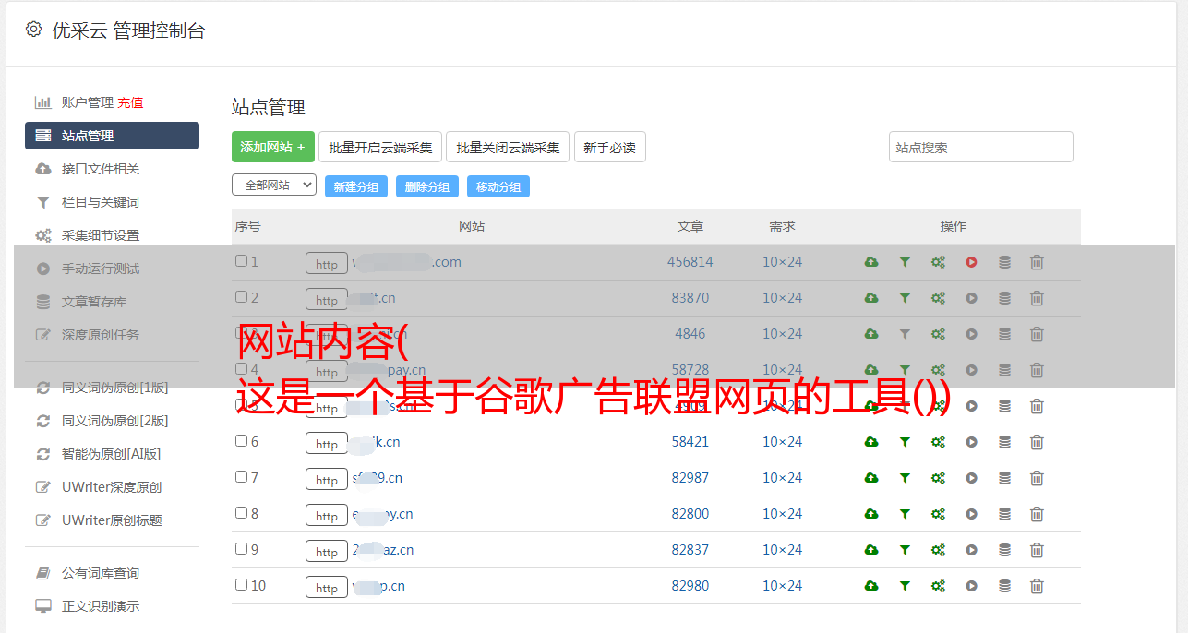This screenshot has height=633, width=1188.
Task: Click the 新建分组 button
Action: click(356, 186)
